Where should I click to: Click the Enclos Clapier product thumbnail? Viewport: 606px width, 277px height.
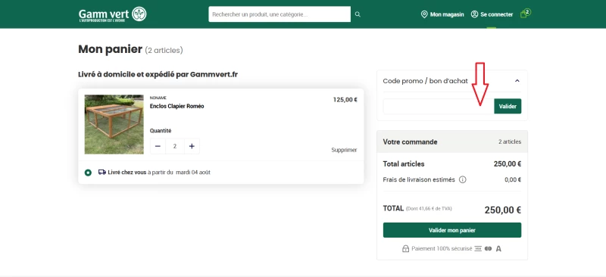114,124
